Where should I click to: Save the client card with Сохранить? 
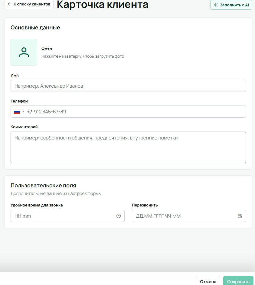click(x=238, y=281)
